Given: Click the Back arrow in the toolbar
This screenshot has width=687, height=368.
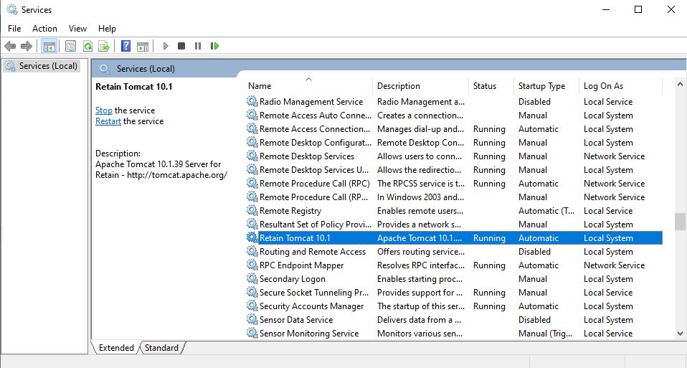Looking at the screenshot, I should 10,46.
